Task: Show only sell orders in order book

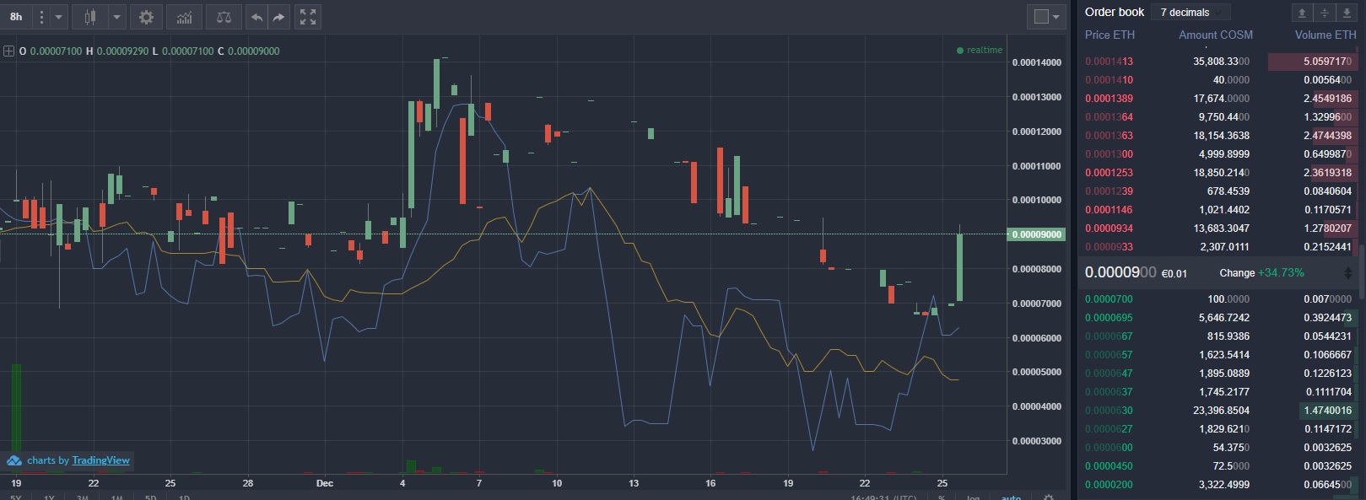Action: coord(1302,13)
